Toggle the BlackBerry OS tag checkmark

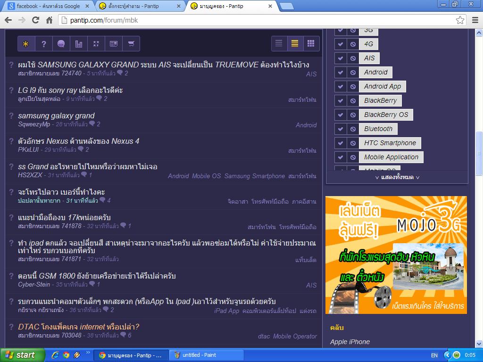pyautogui.click(x=341, y=115)
